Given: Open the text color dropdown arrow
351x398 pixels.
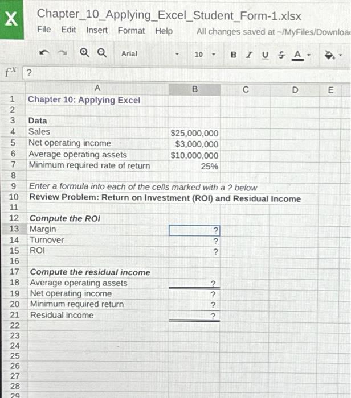Looking at the screenshot, I should point(308,55).
